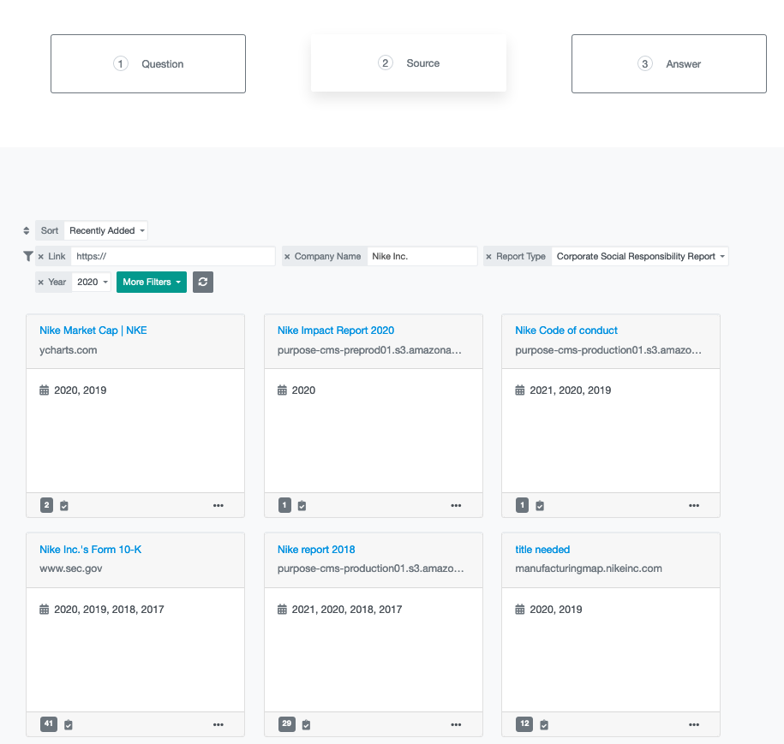Remove the Report Type filter
Image resolution: width=784 pixels, height=744 pixels.
pyautogui.click(x=488, y=256)
